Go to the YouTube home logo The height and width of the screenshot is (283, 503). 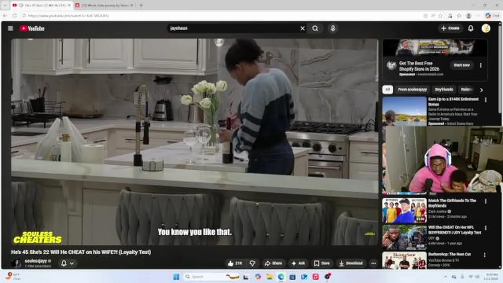coord(32,28)
